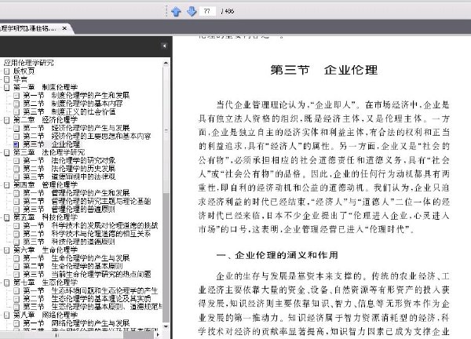Click the icon beside 科技伦理的道德原则

16,242
